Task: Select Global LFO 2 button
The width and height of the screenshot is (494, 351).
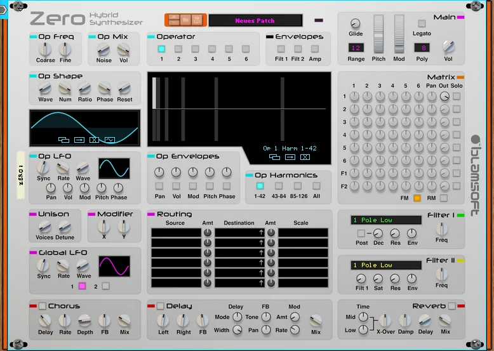Action: 106,286
